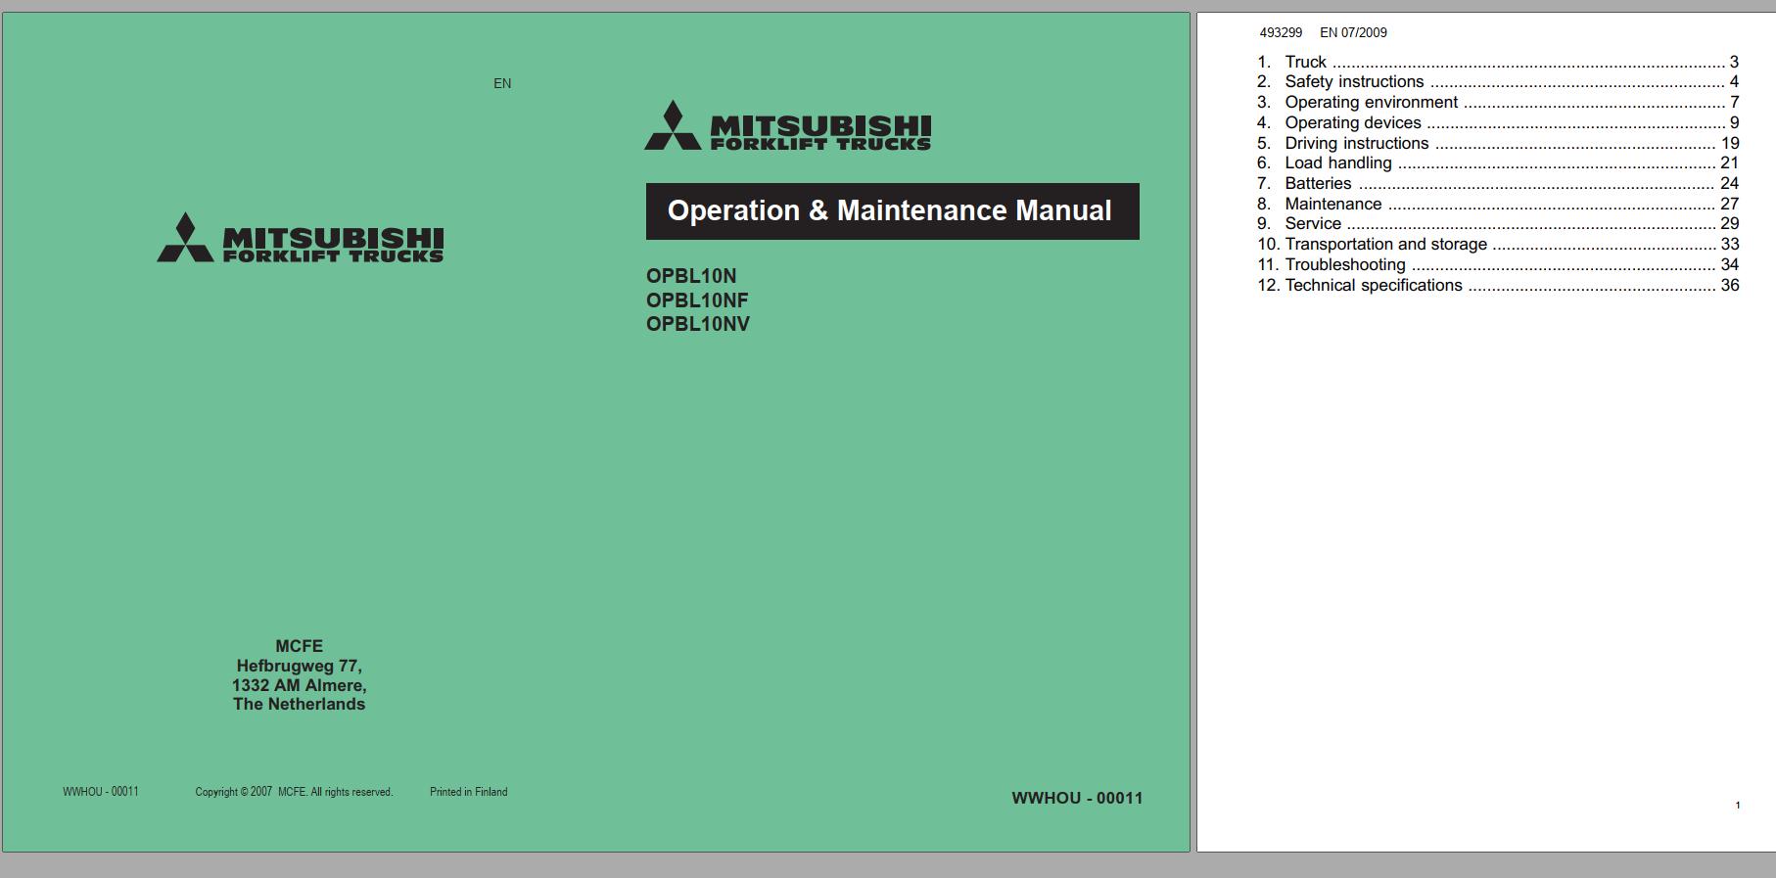Click the Mitsubishi logo on back cover

[x=301, y=238]
